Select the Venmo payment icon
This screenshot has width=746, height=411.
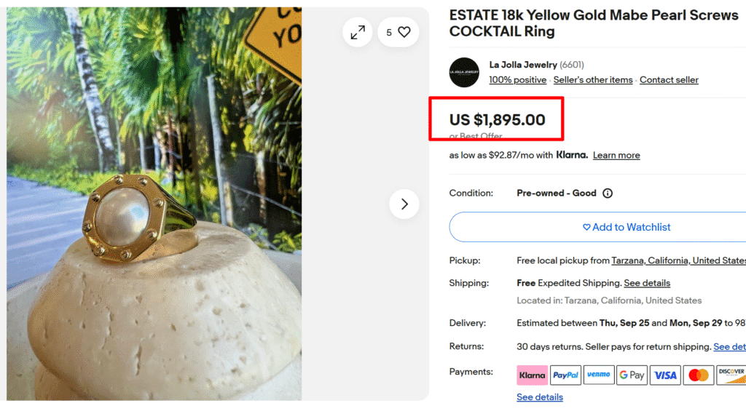coord(599,375)
